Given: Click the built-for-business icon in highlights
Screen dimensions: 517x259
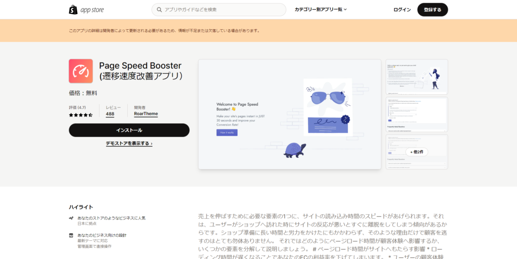Looking at the screenshot, I should click(71, 235).
